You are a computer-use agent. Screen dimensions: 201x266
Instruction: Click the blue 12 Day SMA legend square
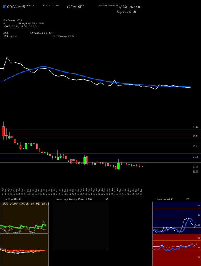pyautogui.click(x=4, y=6)
